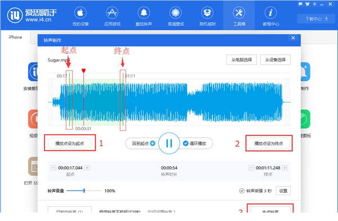
Task: Click the green start marker at 00:17
Action: (69, 100)
